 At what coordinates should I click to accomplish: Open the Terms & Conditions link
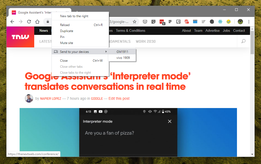coord(131,30)
